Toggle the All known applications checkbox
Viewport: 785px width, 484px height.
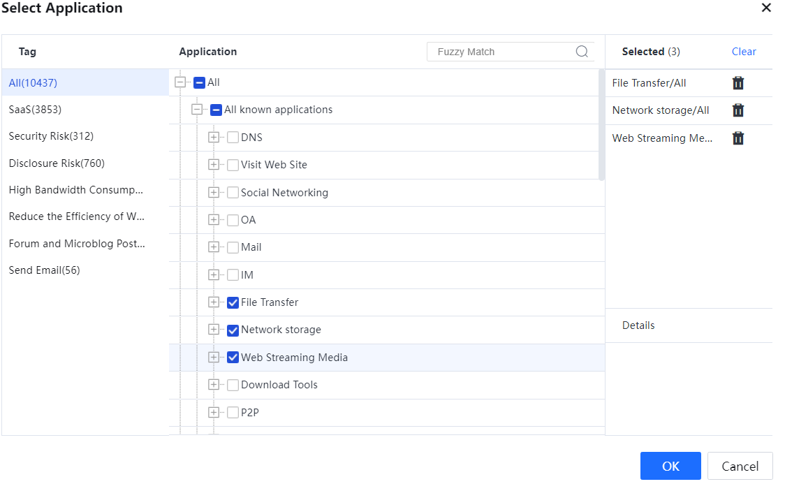(216, 110)
